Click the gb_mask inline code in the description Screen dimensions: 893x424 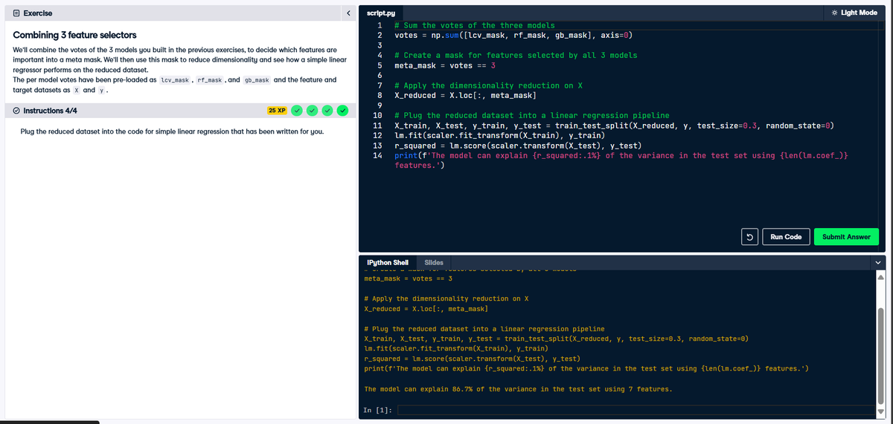(257, 79)
